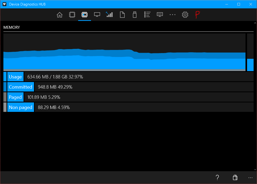Open the process list icon

[147, 15]
